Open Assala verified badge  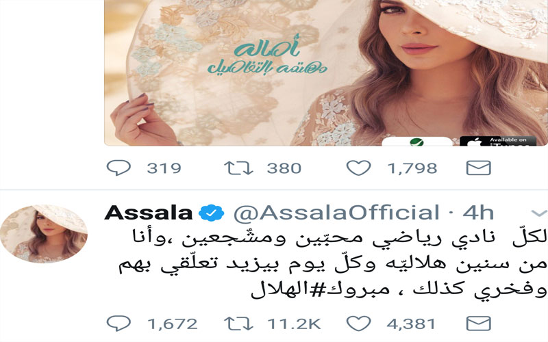(211, 213)
